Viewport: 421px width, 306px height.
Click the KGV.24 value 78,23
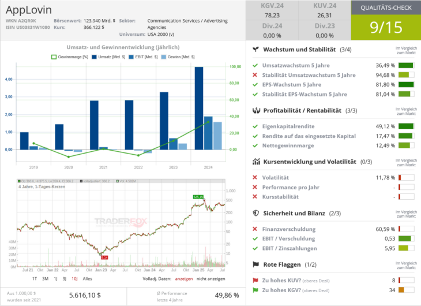272,16
